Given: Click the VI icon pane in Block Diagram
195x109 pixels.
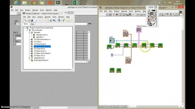Looking at the screenshot, I should pos(181,13).
